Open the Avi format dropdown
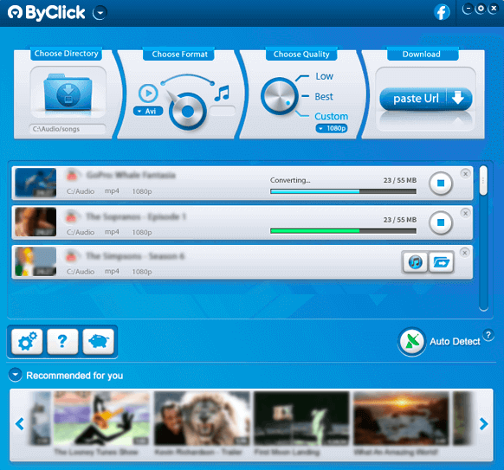The height and width of the screenshot is (470, 504). pyautogui.click(x=148, y=111)
